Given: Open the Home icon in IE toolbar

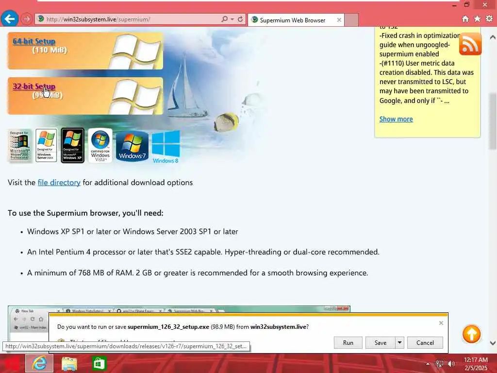Looking at the screenshot, I should [465, 19].
